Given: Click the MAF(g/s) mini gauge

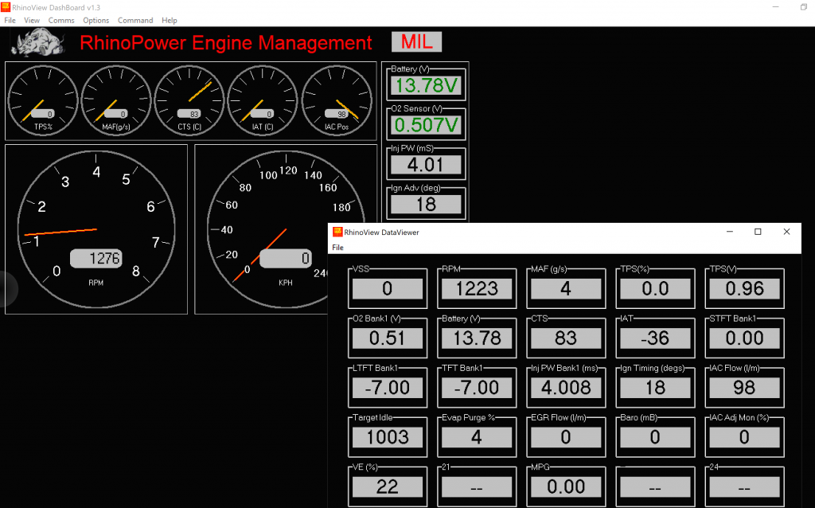Looking at the screenshot, I should [116, 100].
